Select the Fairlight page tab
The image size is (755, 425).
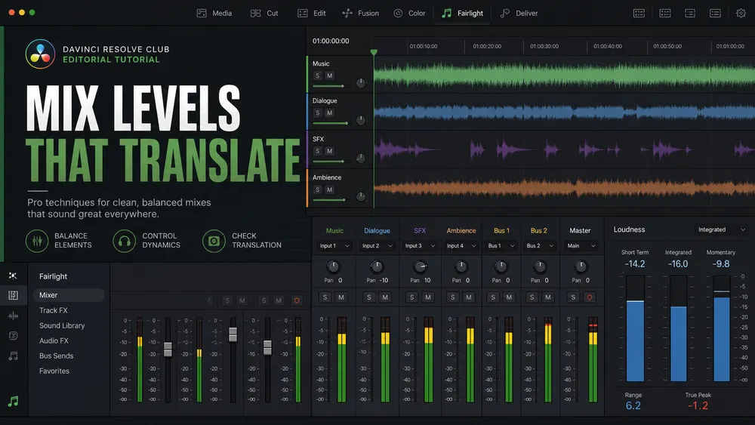(x=462, y=14)
